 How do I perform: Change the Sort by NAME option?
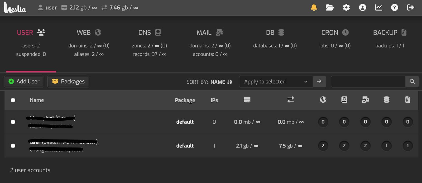tap(221, 82)
